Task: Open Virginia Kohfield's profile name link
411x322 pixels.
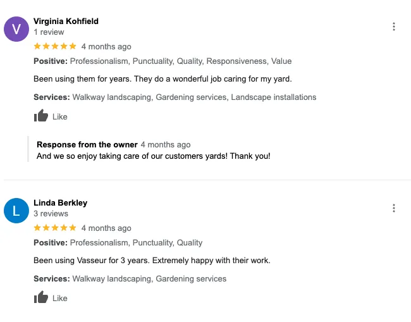Action: [x=66, y=21]
